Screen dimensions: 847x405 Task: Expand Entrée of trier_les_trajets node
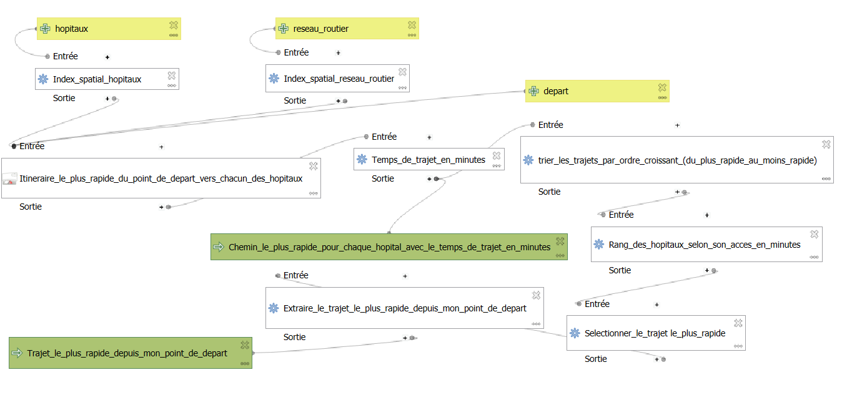(678, 125)
